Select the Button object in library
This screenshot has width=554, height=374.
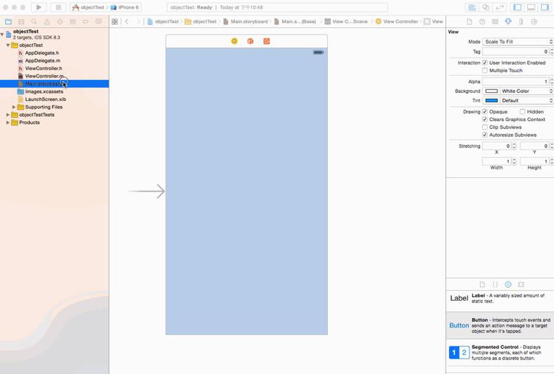[x=500, y=325]
